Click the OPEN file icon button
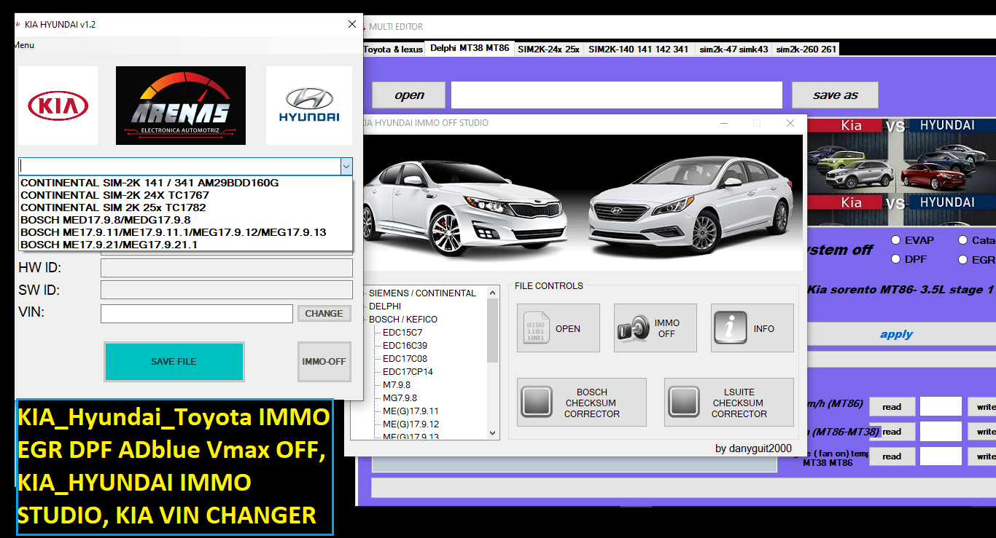 536,328
